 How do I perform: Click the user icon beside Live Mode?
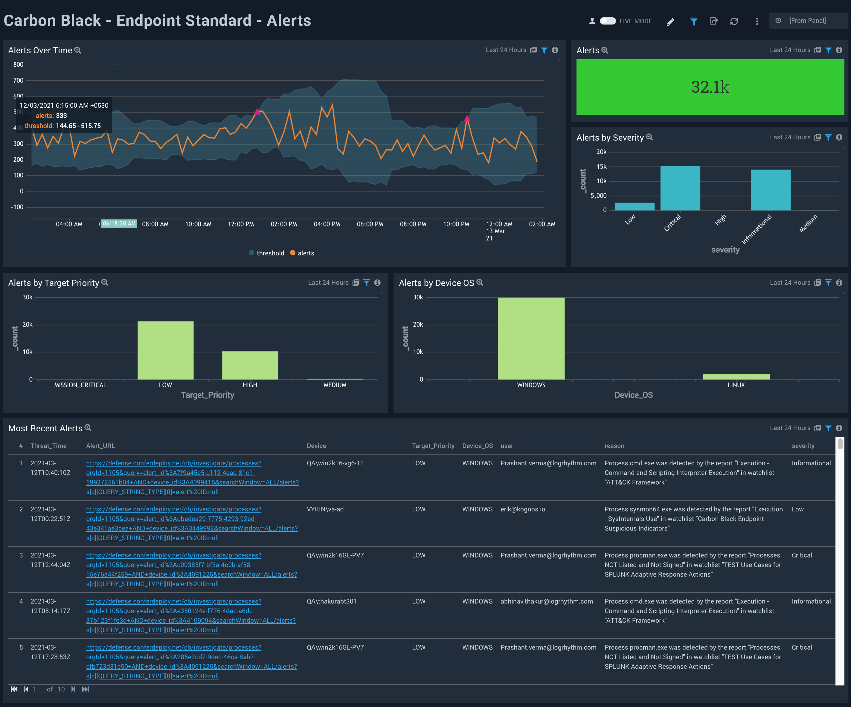click(x=592, y=21)
